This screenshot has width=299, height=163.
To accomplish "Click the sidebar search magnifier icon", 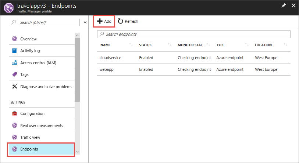I will tap(14, 22).
